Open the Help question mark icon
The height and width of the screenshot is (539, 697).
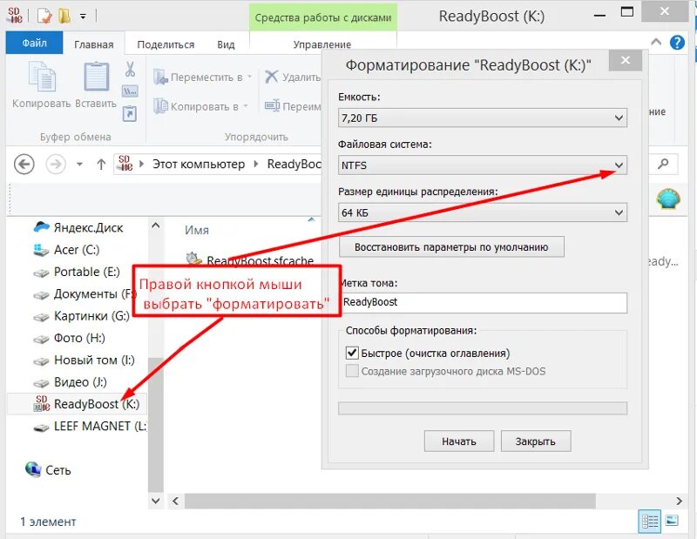677,43
